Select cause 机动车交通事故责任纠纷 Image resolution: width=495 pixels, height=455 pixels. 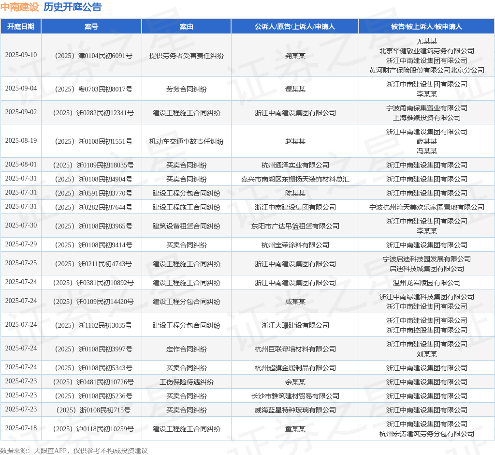tap(186, 141)
